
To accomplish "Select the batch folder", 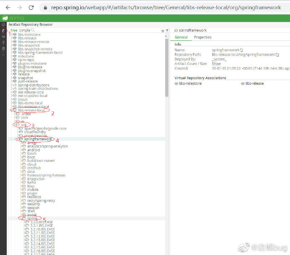I will pyautogui.click(x=32, y=153).
